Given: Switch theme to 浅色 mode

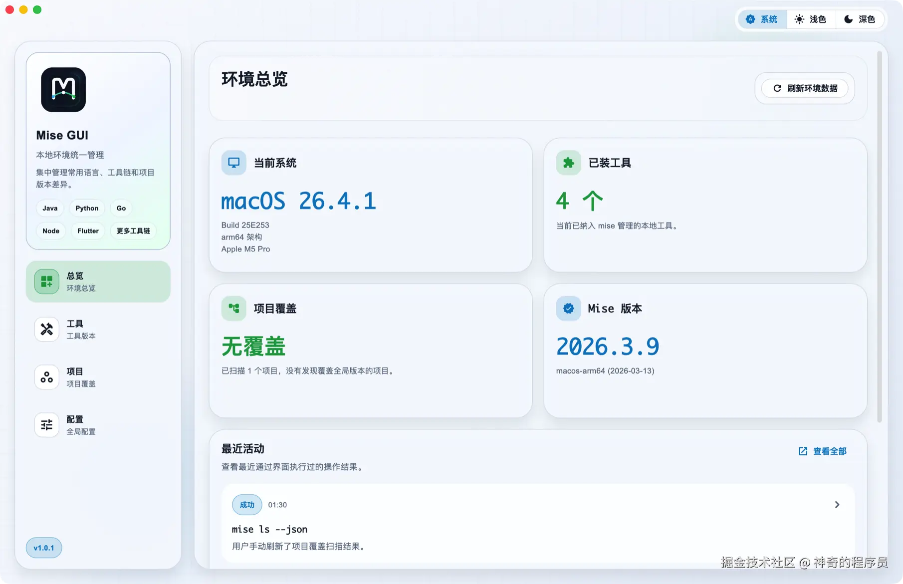Looking at the screenshot, I should click(811, 19).
